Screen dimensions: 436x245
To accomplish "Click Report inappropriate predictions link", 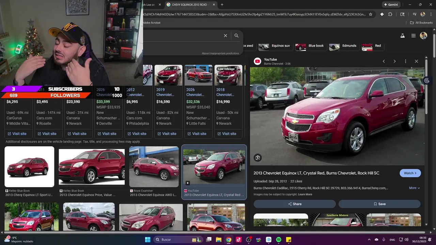I will (x=220, y=53).
